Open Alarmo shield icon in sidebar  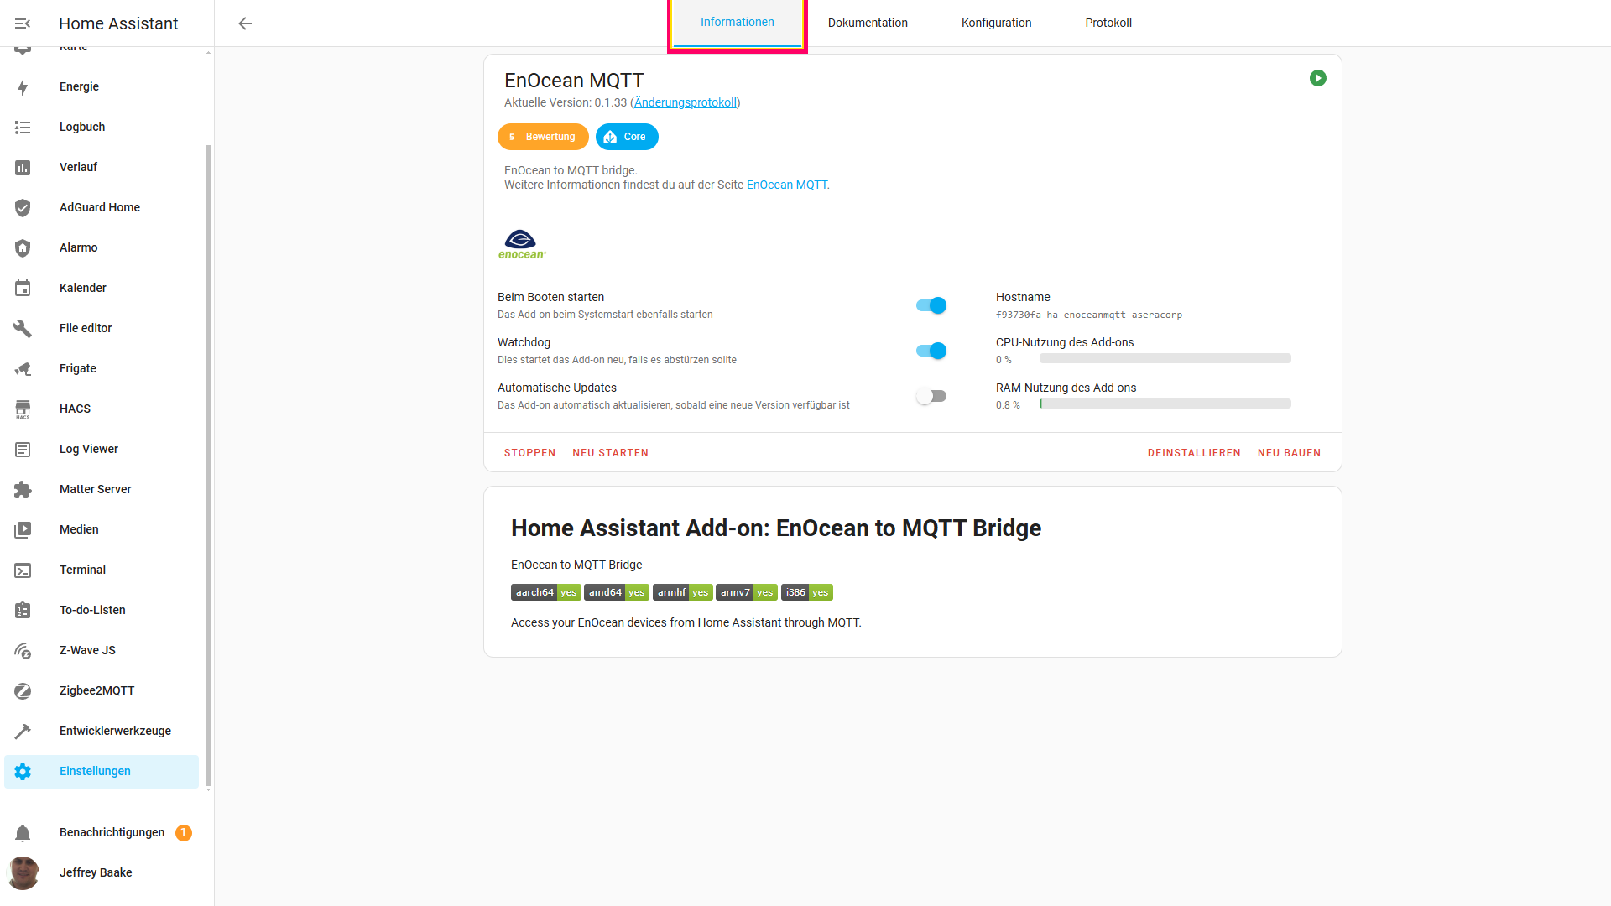23,248
